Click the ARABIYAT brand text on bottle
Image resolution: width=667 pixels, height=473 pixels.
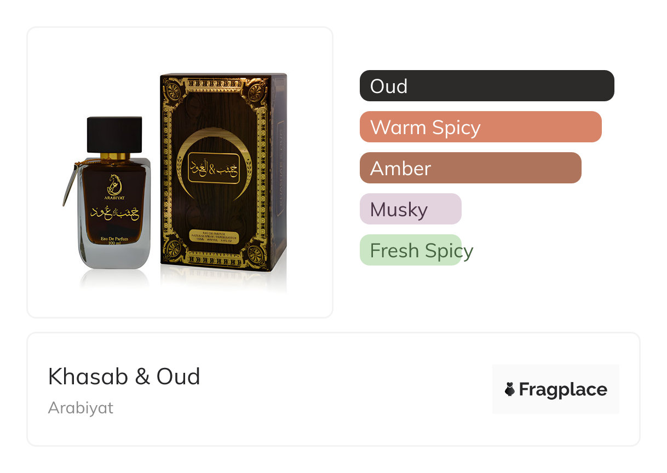(114, 193)
